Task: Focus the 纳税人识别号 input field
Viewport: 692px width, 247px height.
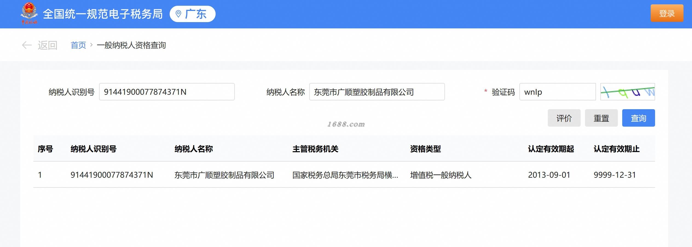Action: pos(167,92)
